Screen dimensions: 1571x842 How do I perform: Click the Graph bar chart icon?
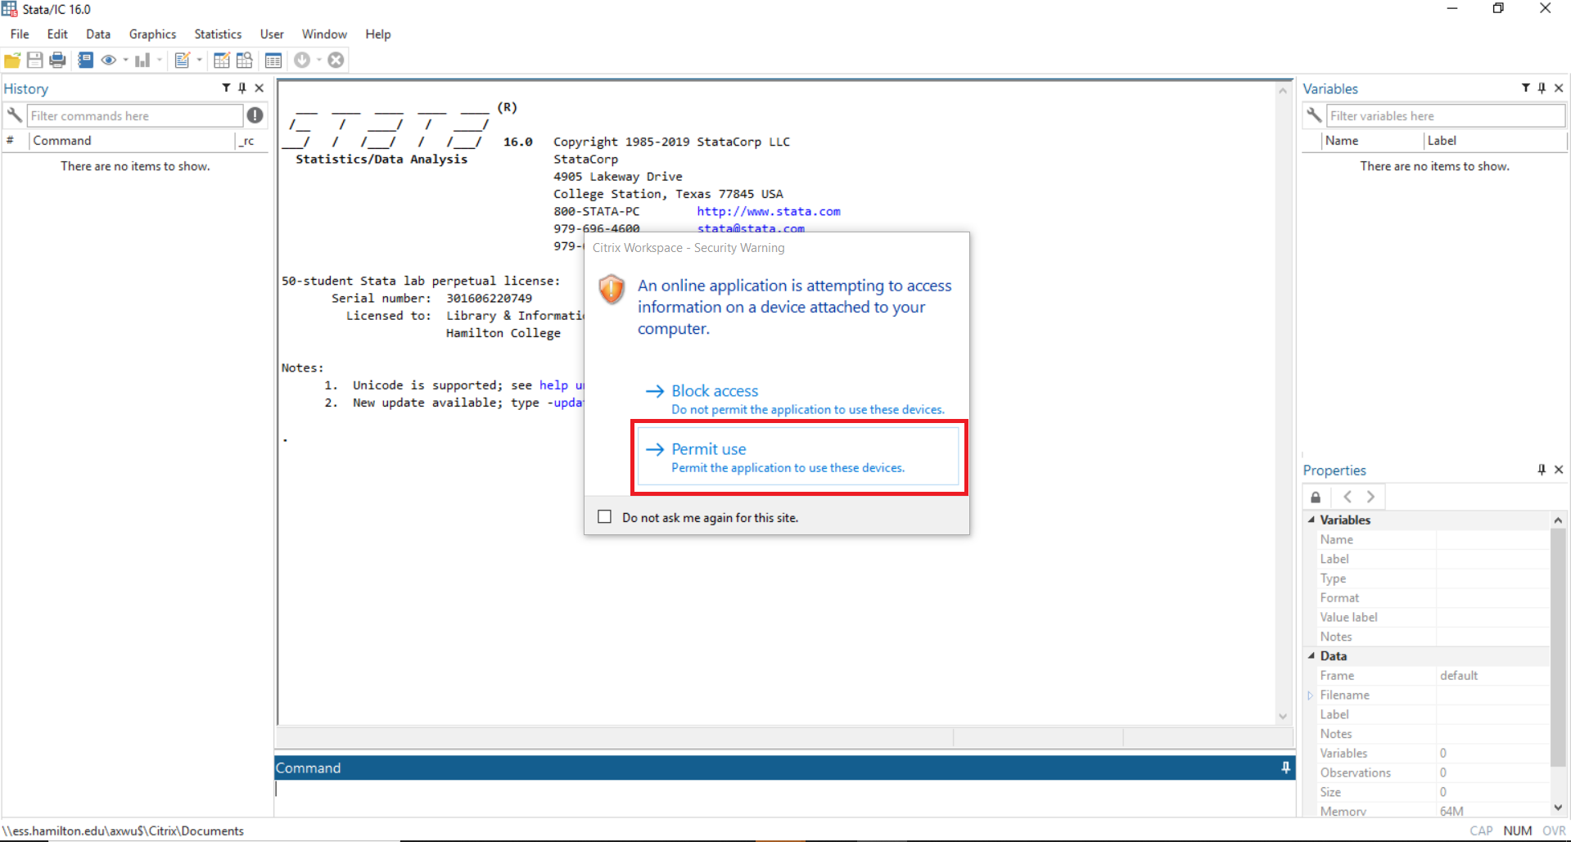pos(142,60)
